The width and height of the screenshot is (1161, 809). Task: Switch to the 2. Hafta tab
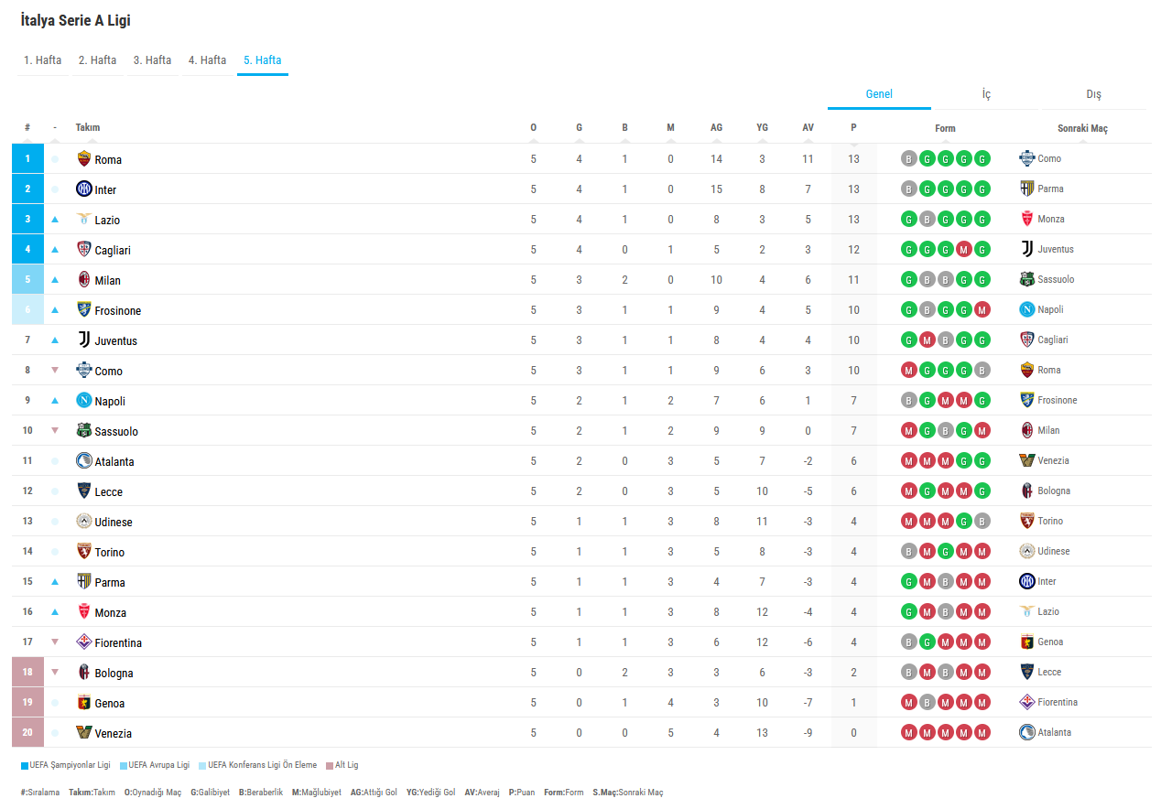pyautogui.click(x=98, y=60)
